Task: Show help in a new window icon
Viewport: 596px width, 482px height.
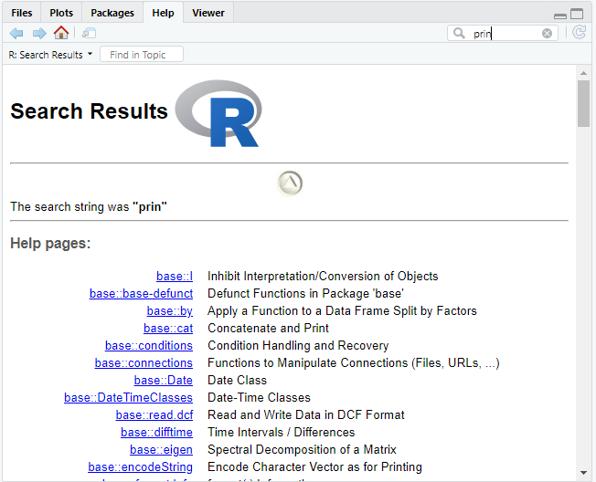Action: pyautogui.click(x=89, y=34)
